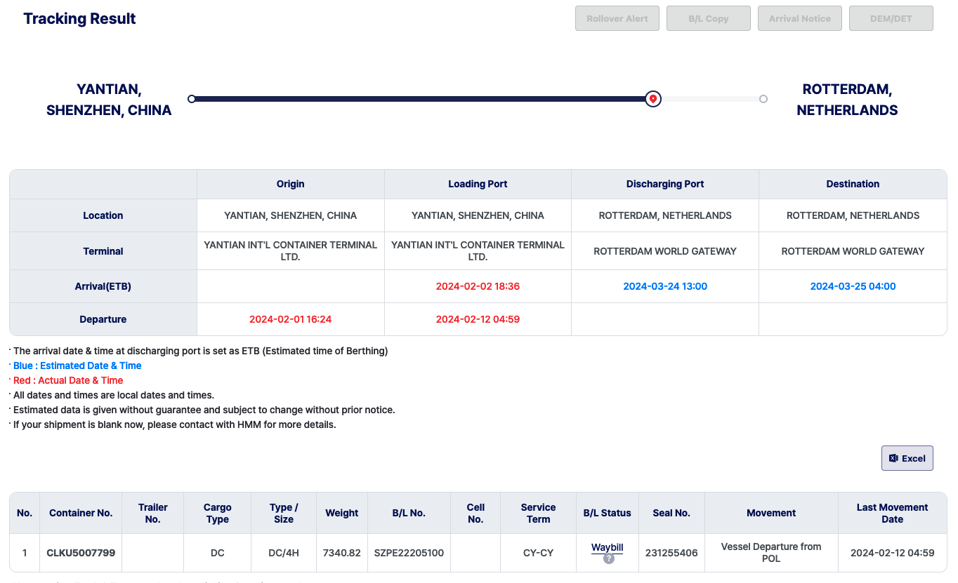Click the red location pin on route
958x583 pixels.
[x=653, y=99]
